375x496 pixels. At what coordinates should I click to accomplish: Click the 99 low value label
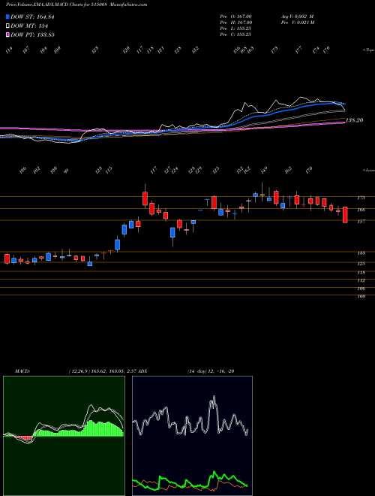tap(66, 171)
